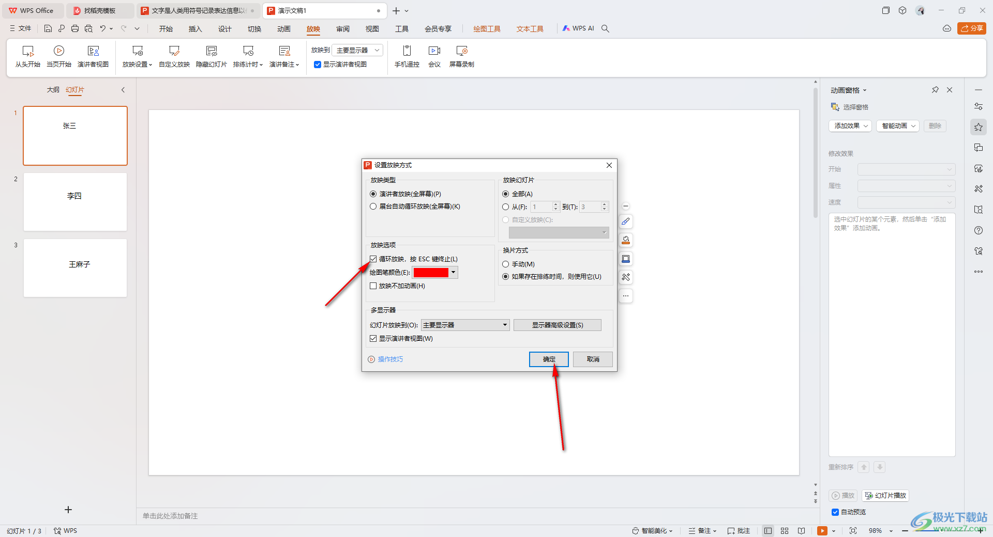Open slideshow display (幻灯片放映到) dropdown
The height and width of the screenshot is (537, 993).
(465, 325)
